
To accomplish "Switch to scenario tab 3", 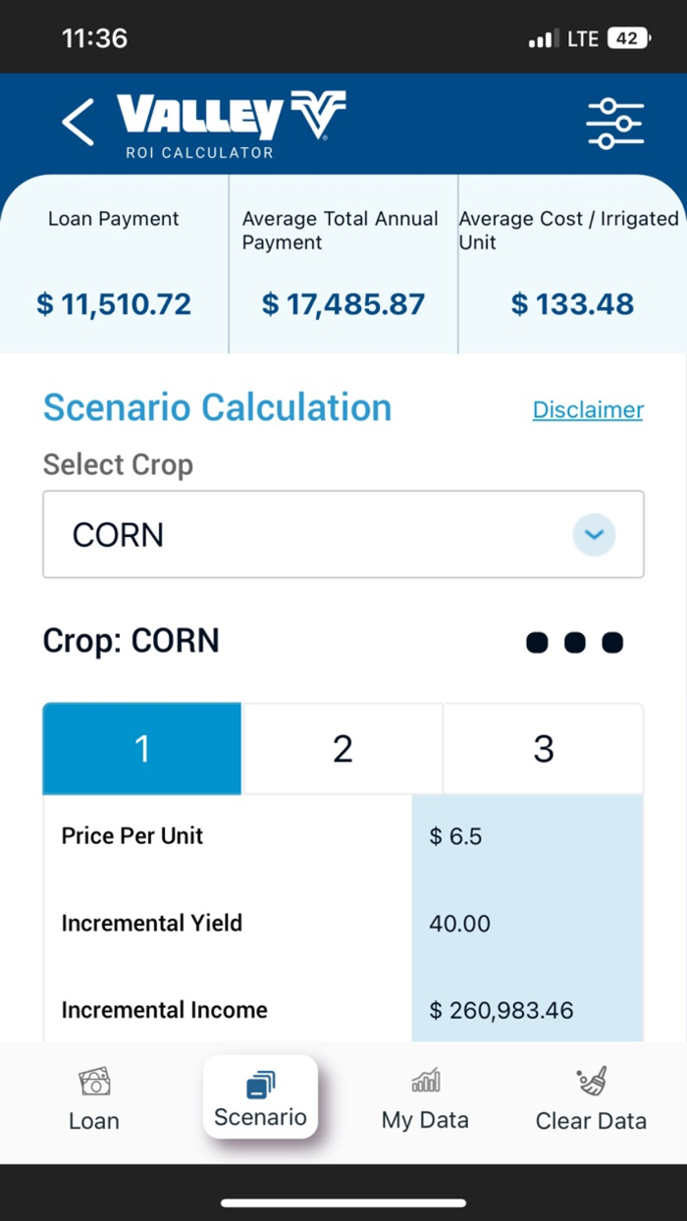I will (x=543, y=748).
